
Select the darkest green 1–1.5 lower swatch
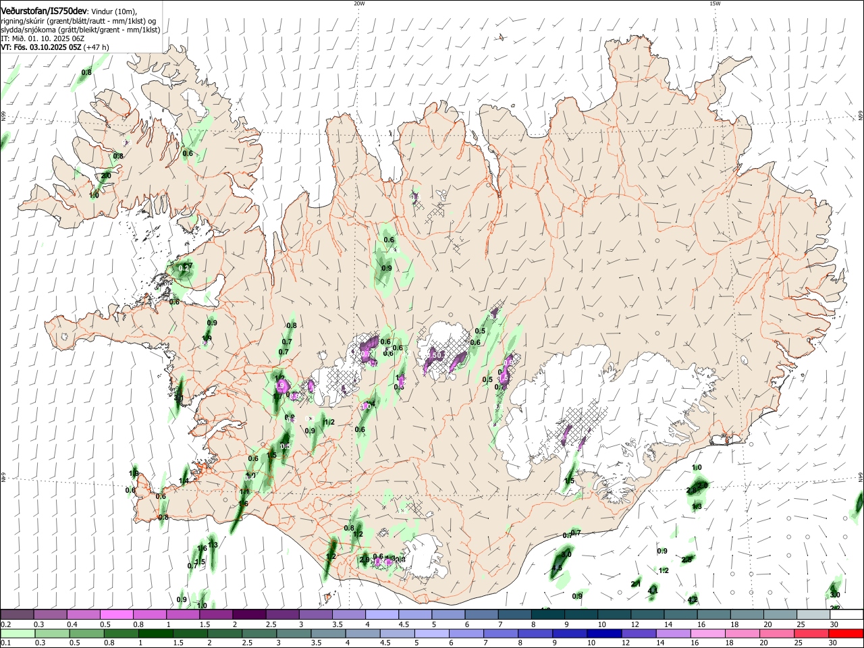pyautogui.click(x=155, y=634)
